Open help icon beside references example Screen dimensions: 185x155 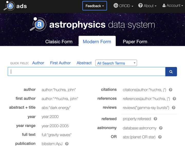pyautogui.click(x=174, y=99)
